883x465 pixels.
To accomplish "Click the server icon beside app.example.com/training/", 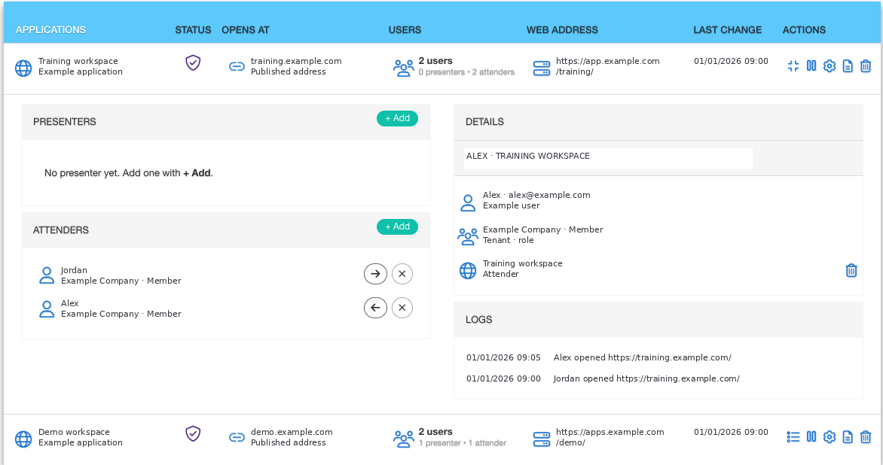I will point(541,68).
